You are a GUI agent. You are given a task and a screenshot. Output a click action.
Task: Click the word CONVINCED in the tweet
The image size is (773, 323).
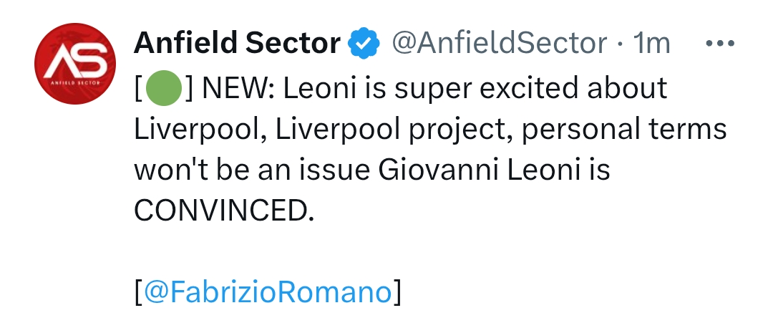tap(223, 211)
